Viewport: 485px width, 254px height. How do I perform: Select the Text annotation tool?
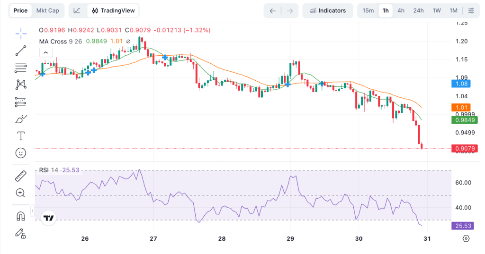[20, 136]
